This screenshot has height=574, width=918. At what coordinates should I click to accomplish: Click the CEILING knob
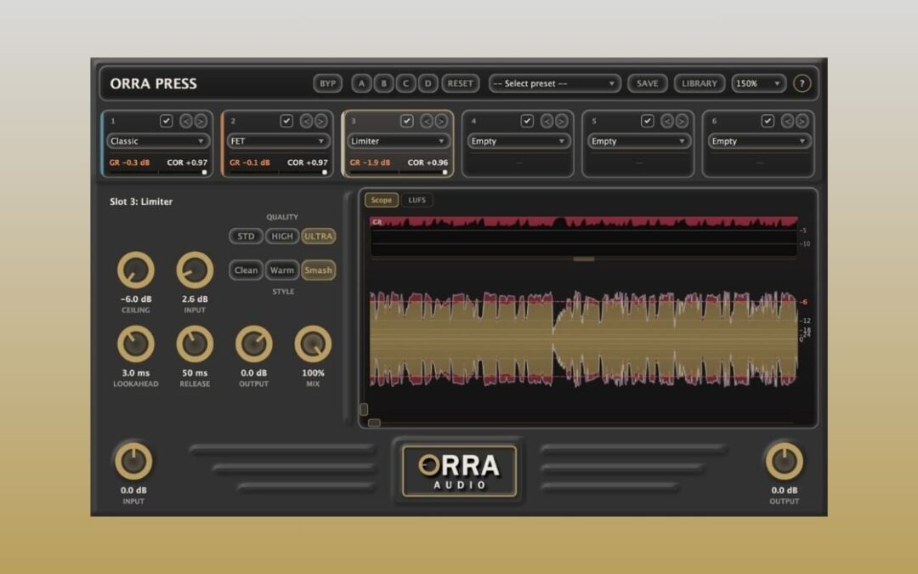coord(136,270)
